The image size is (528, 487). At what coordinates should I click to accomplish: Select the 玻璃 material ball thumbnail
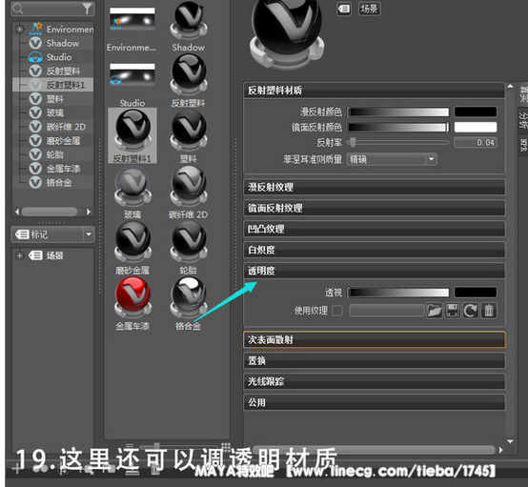point(132,187)
